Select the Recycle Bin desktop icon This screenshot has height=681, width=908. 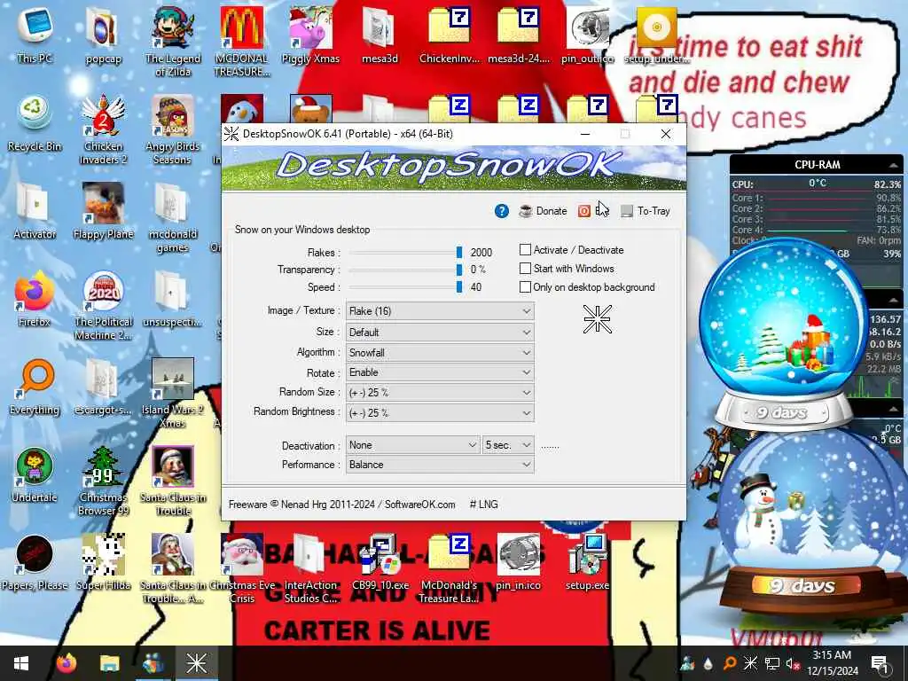35,123
